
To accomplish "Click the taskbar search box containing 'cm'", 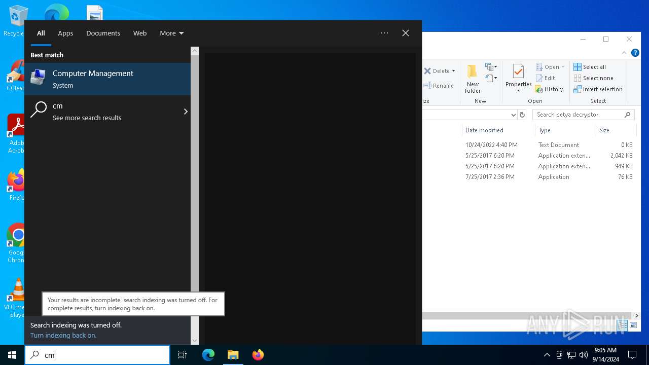I will 97,355.
